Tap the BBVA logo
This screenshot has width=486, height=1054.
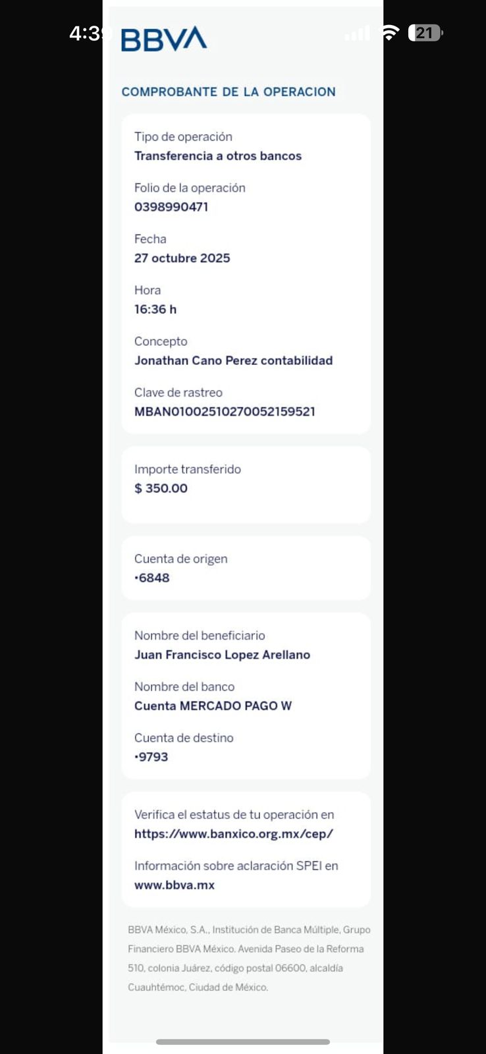pos(164,40)
